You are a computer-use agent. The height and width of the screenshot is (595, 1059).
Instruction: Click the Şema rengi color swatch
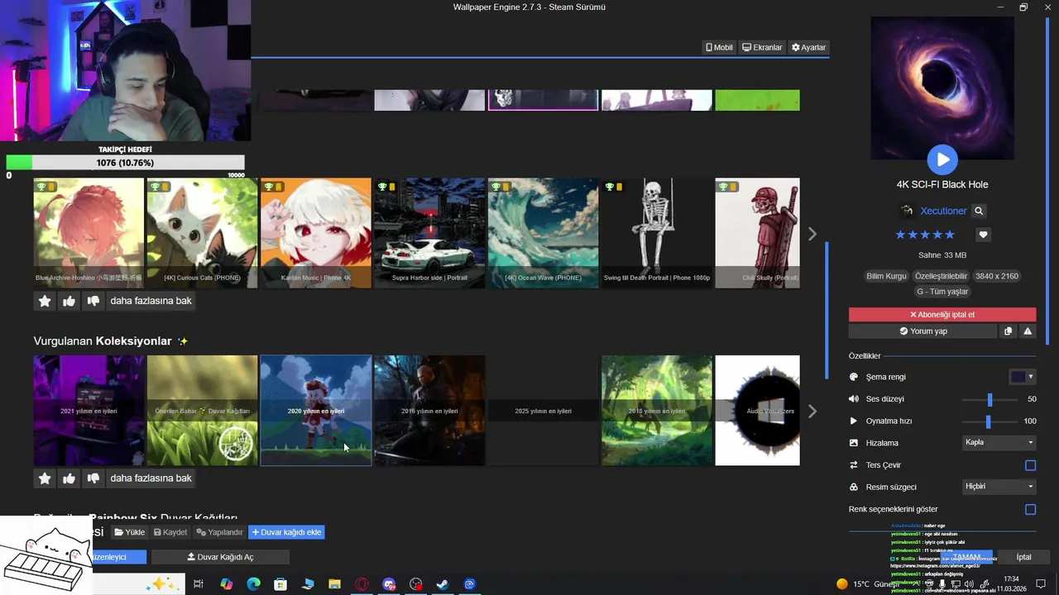click(x=1018, y=377)
